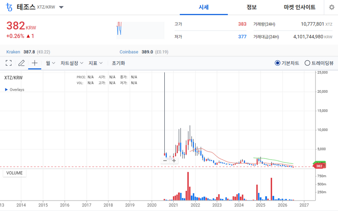Zoom out with chart minus button
The height and width of the screenshot is (211, 338).
pos(165,160)
